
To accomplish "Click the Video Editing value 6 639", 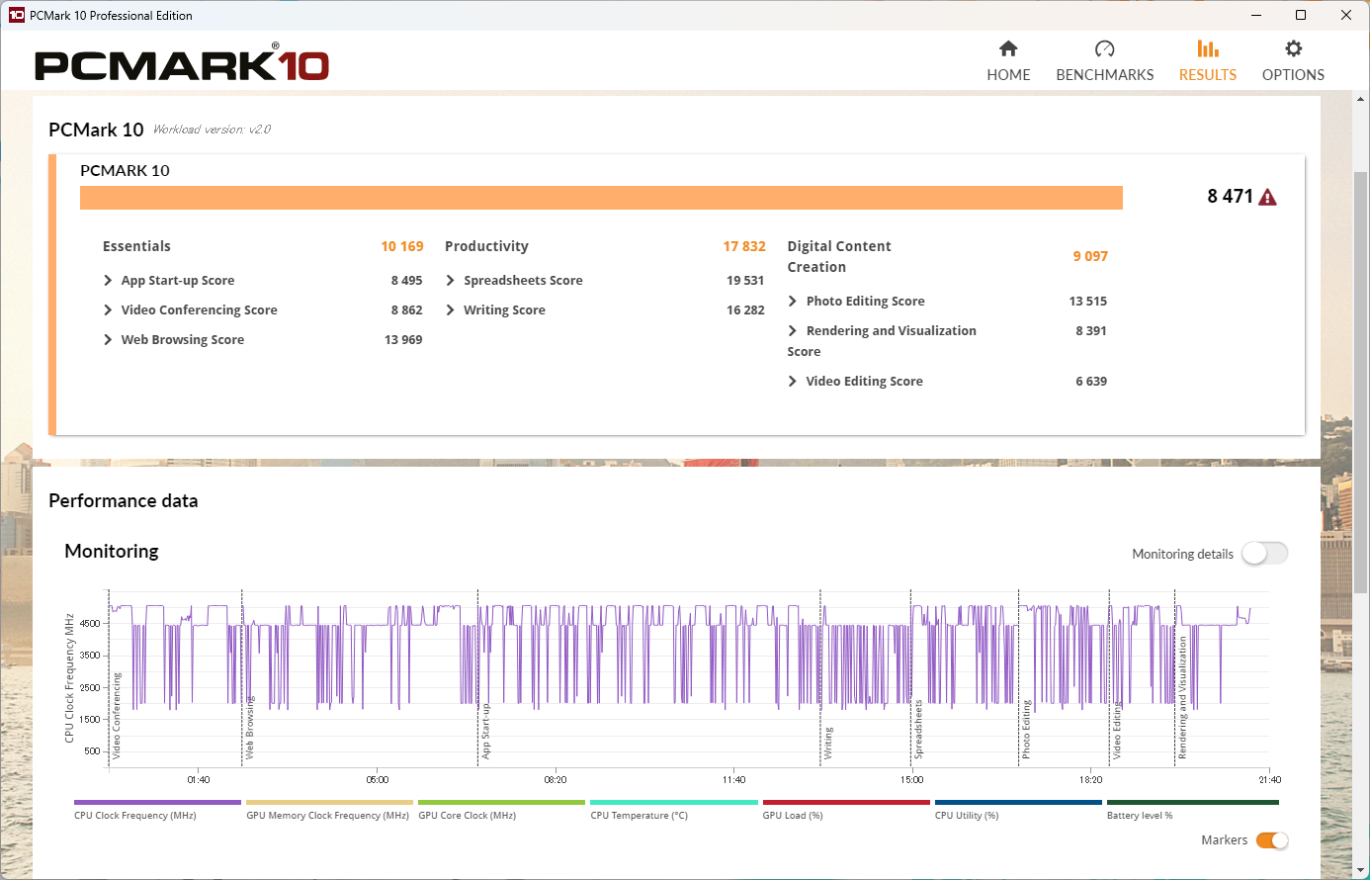I will point(1091,382).
